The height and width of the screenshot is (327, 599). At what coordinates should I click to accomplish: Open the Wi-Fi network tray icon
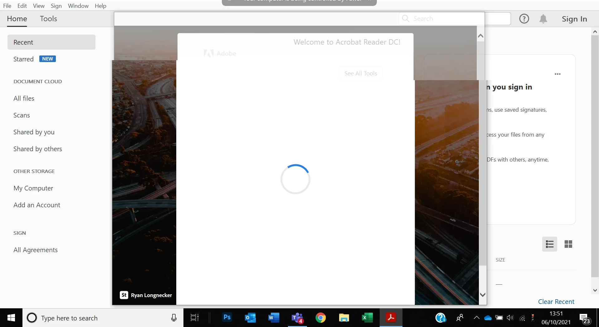pyautogui.click(x=522, y=318)
